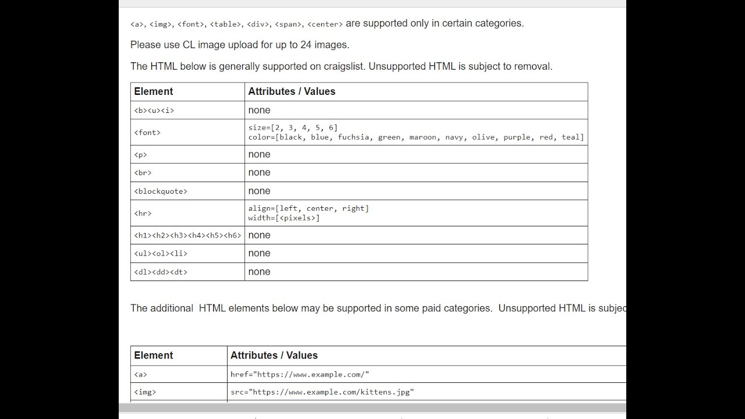The image size is (745, 419).
Task: Select the '<a>' cell beside the href value
Action: (179, 374)
